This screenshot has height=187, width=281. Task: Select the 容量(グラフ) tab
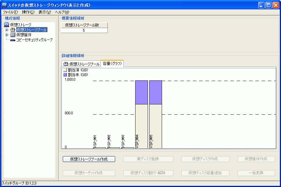coord(112,64)
